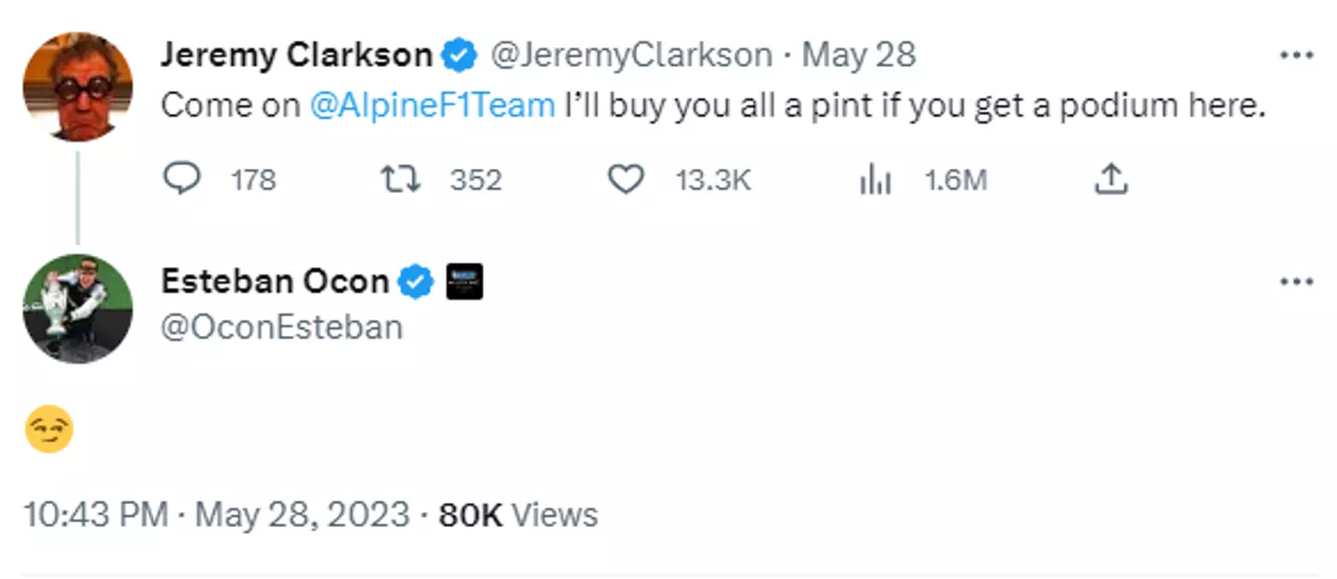
Task: Expand options via the three-dot menu top right
Action: (1298, 54)
